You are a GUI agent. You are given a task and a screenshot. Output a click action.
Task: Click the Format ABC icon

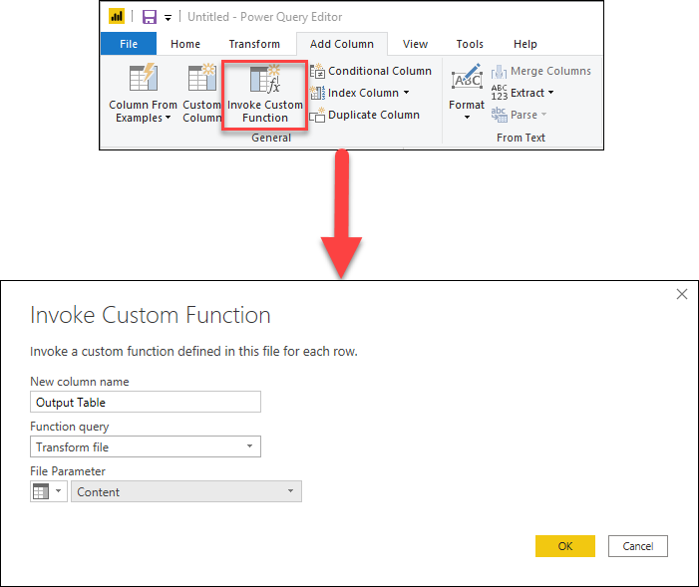tap(467, 78)
